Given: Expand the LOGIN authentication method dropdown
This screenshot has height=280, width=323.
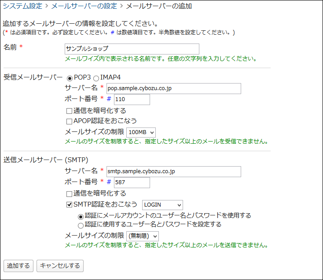Looking at the screenshot, I should click(x=162, y=205).
